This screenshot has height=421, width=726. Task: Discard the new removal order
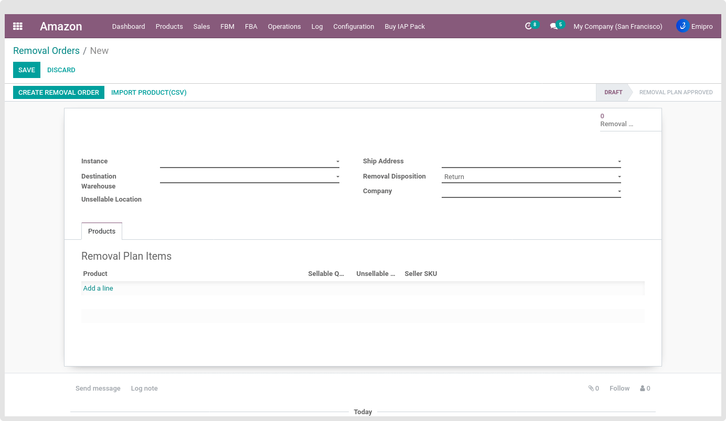point(61,70)
